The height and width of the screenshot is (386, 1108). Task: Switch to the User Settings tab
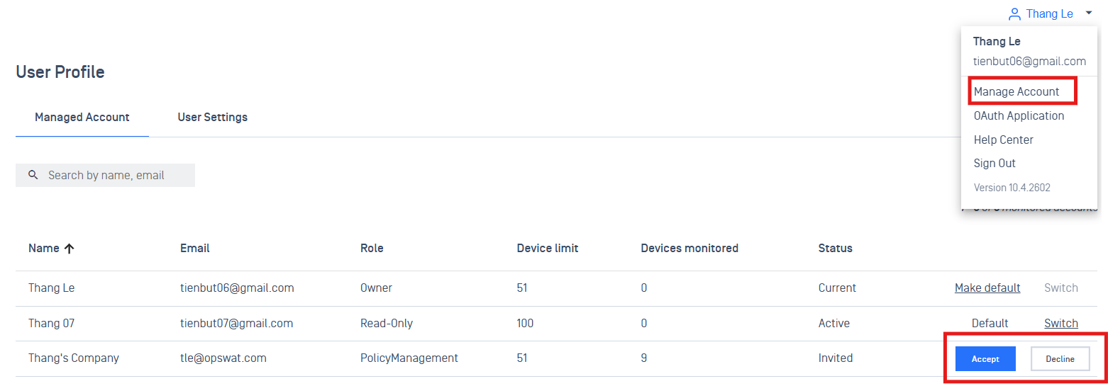pyautogui.click(x=212, y=118)
